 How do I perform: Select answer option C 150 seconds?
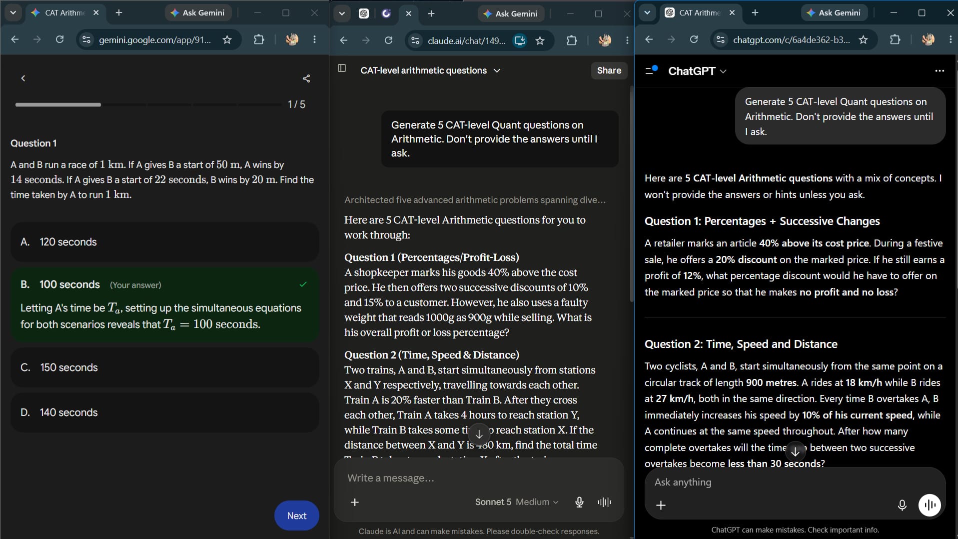164,367
